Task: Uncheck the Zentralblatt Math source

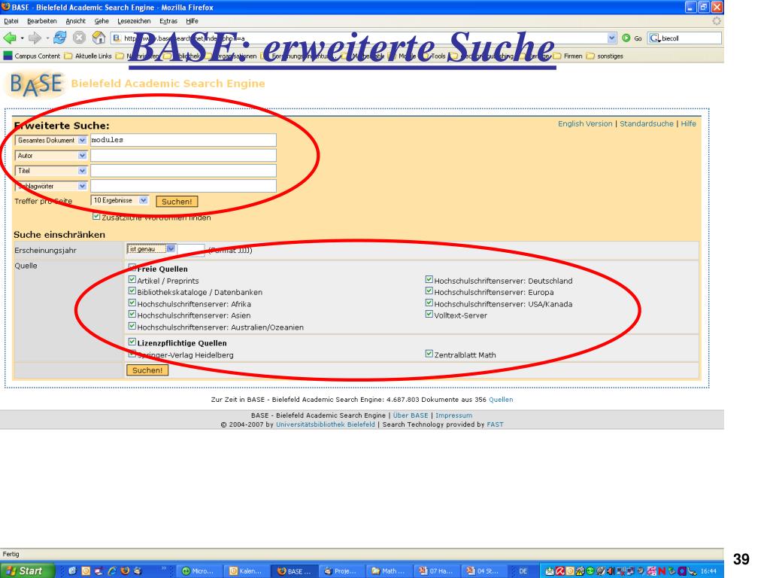Action: point(429,354)
